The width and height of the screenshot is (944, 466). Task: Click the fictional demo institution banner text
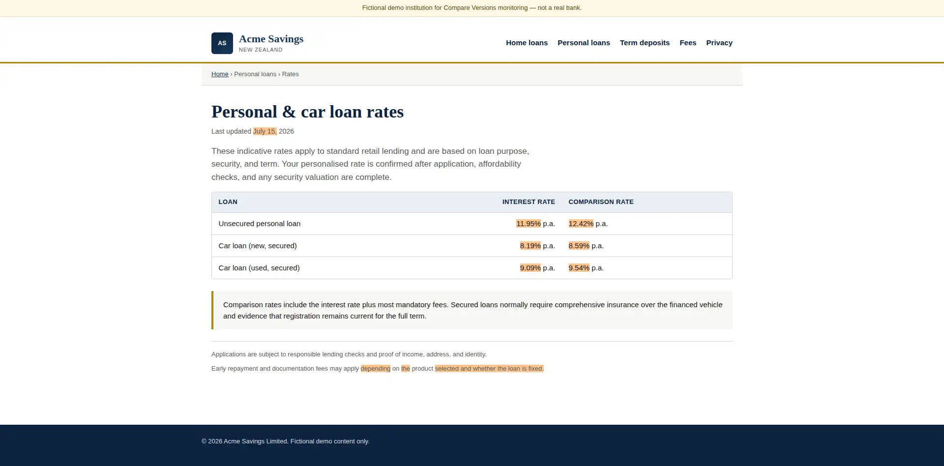472,8
